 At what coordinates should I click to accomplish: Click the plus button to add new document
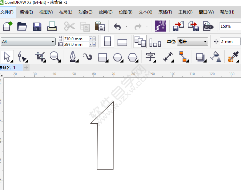(26, 67)
